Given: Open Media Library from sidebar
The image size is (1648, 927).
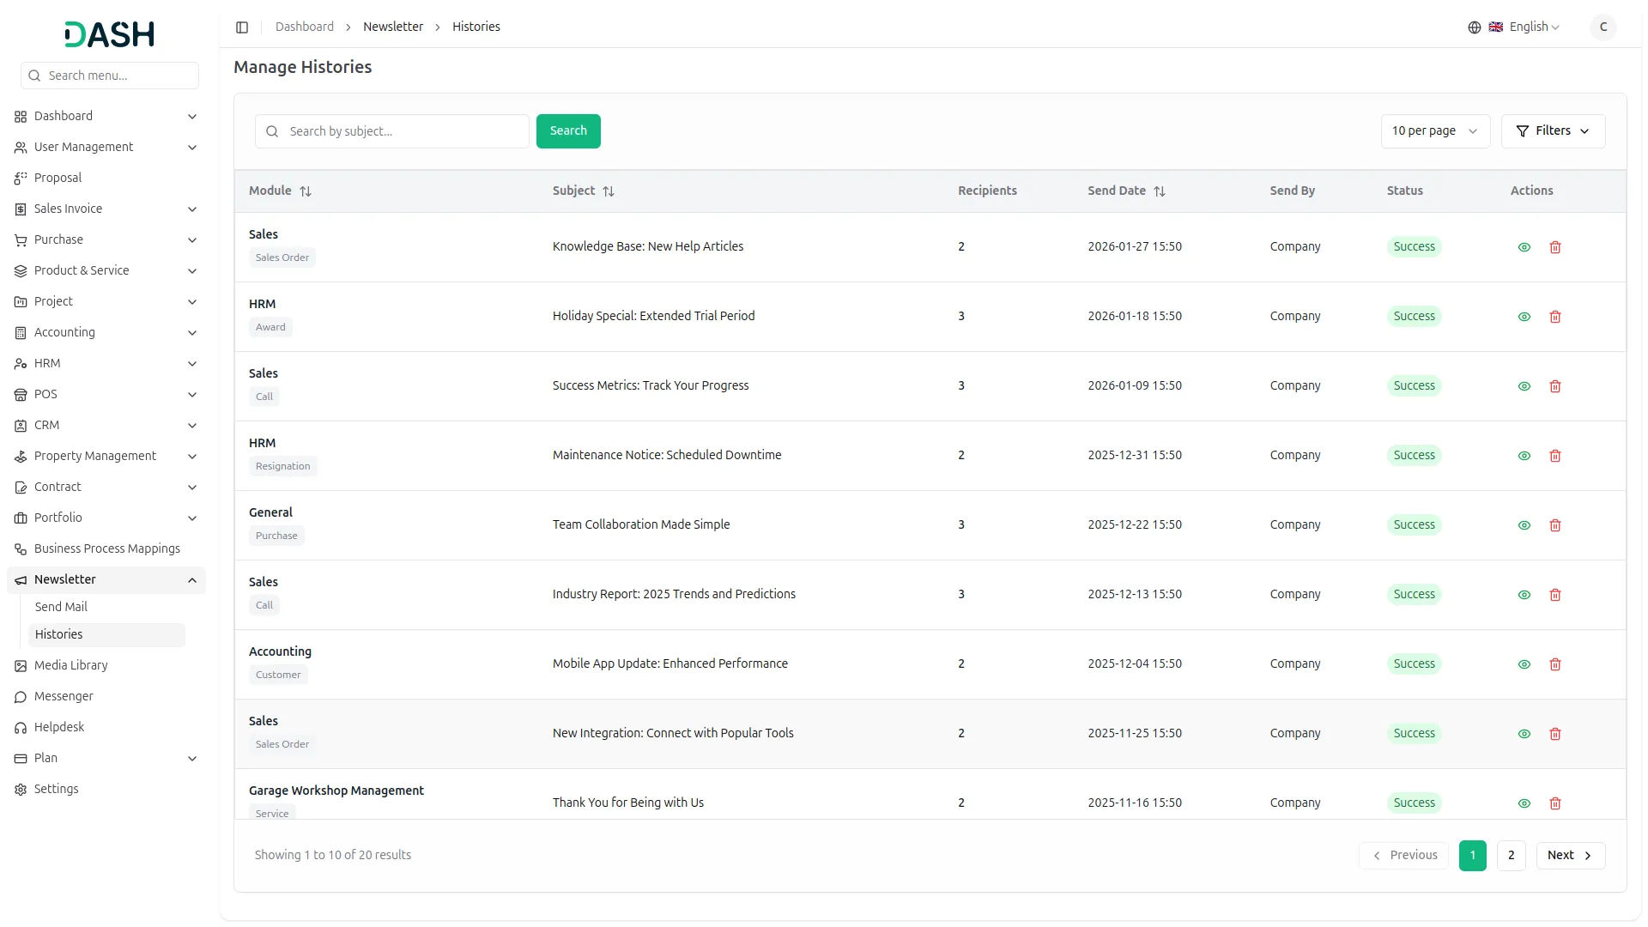Looking at the screenshot, I should coord(70,665).
